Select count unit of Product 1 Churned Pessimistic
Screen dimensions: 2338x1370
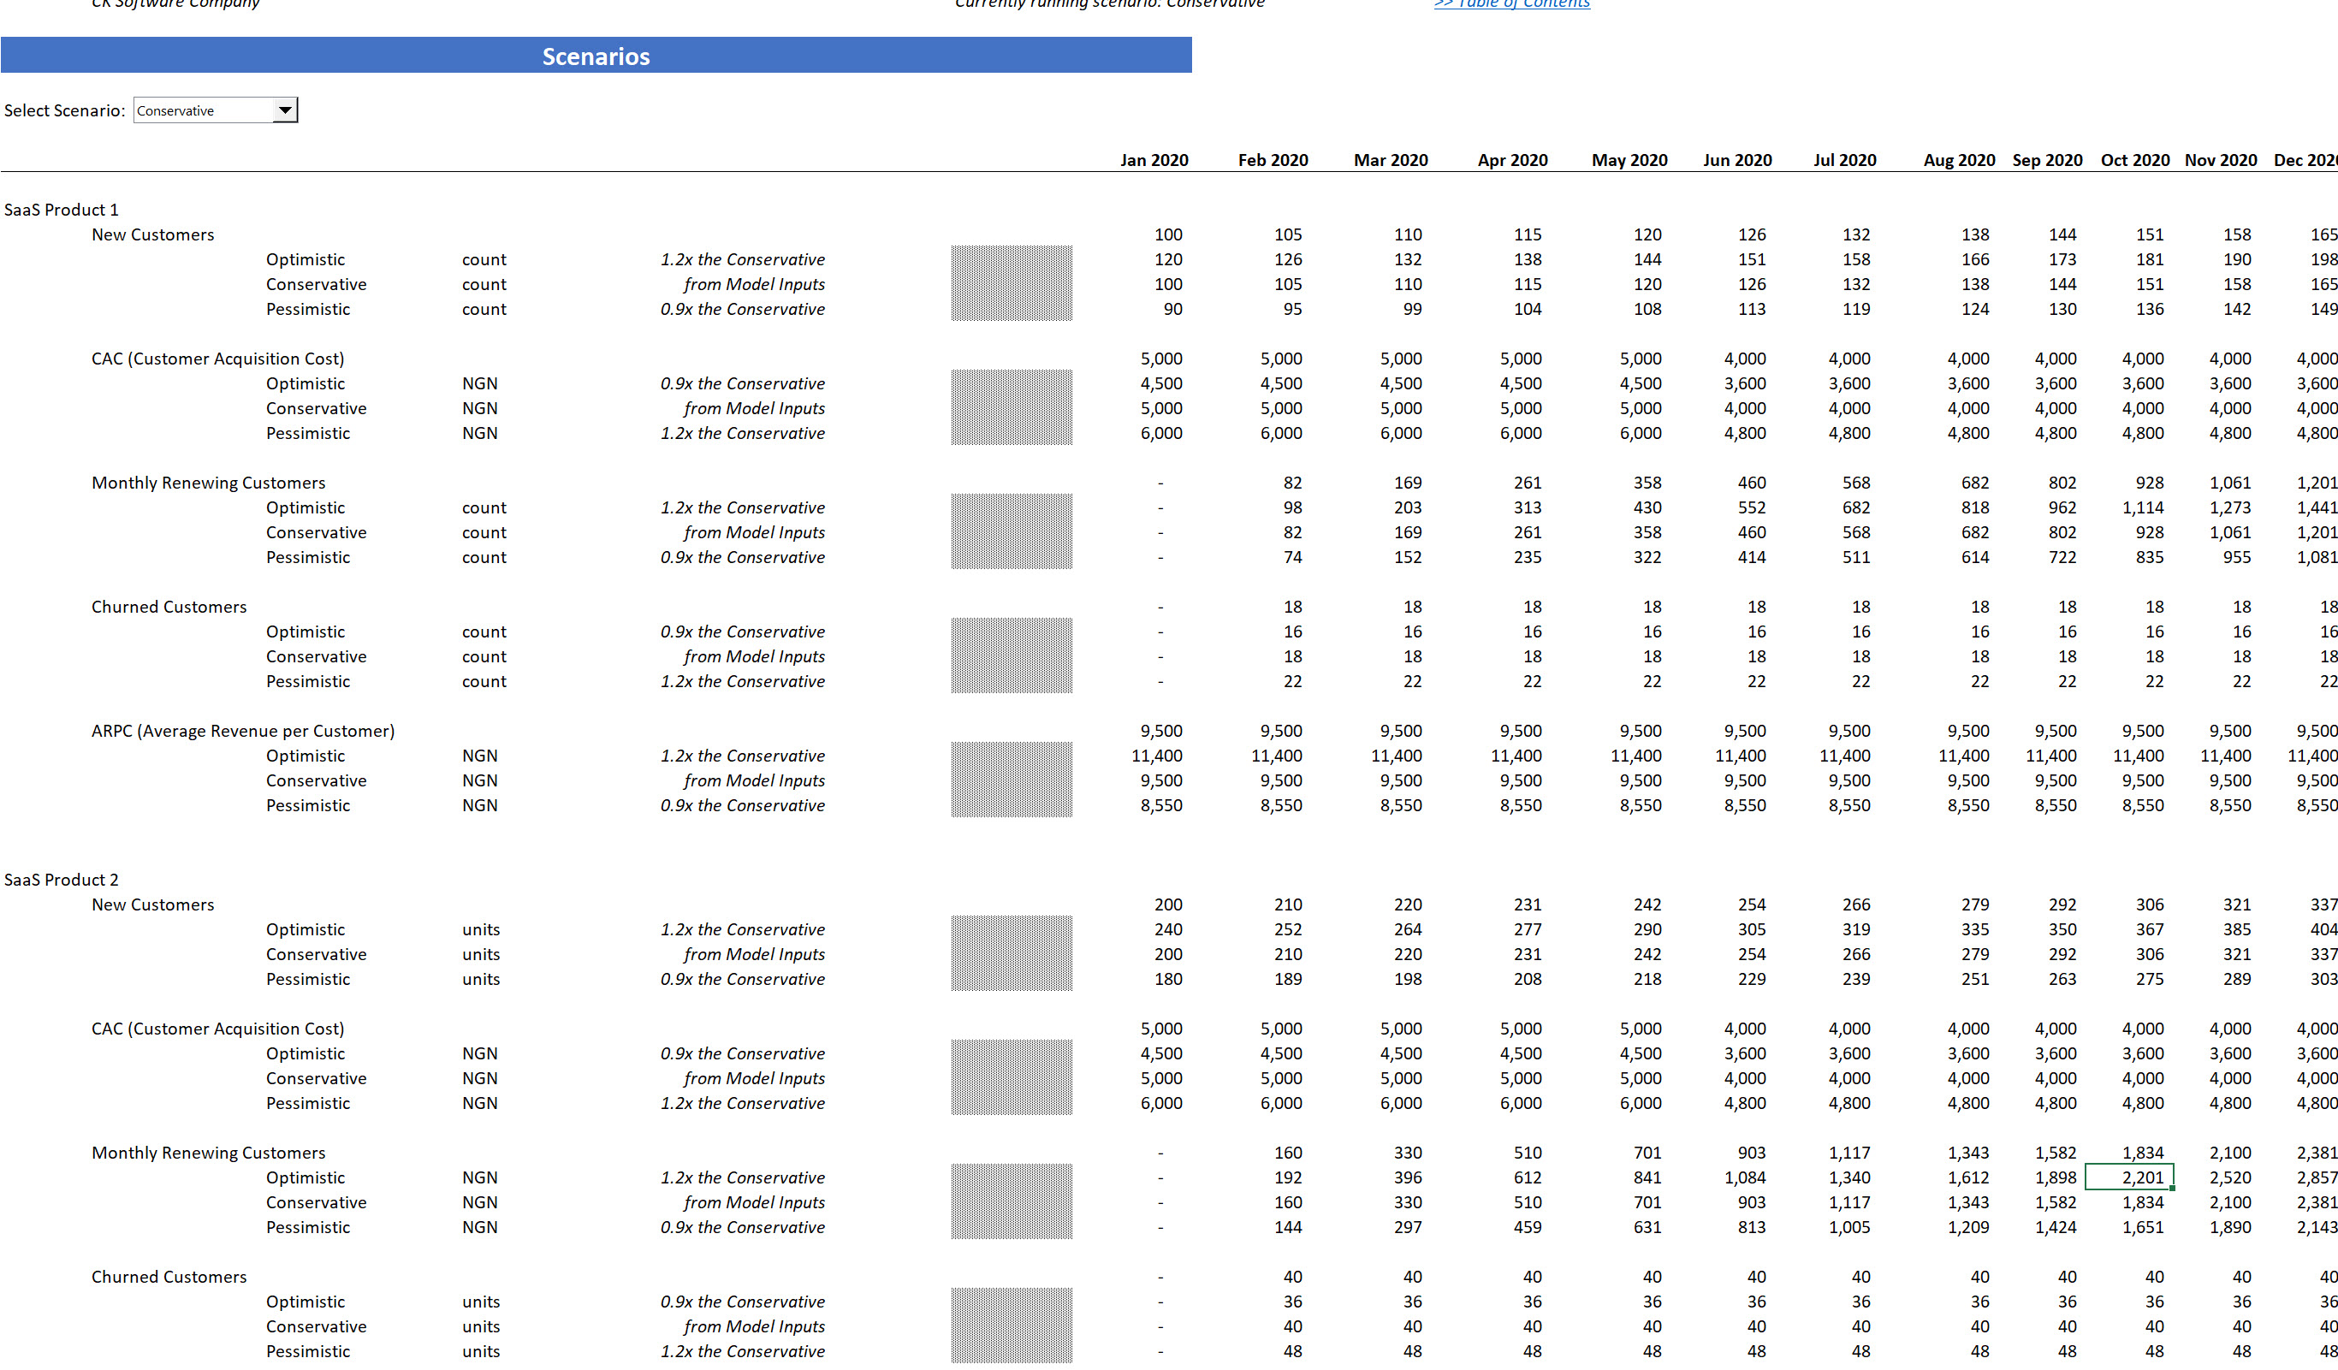pos(484,681)
